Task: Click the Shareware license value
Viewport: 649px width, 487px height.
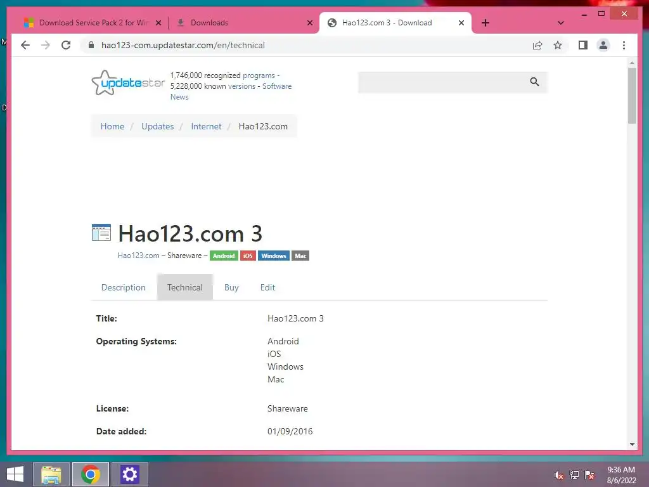Action: (x=288, y=408)
